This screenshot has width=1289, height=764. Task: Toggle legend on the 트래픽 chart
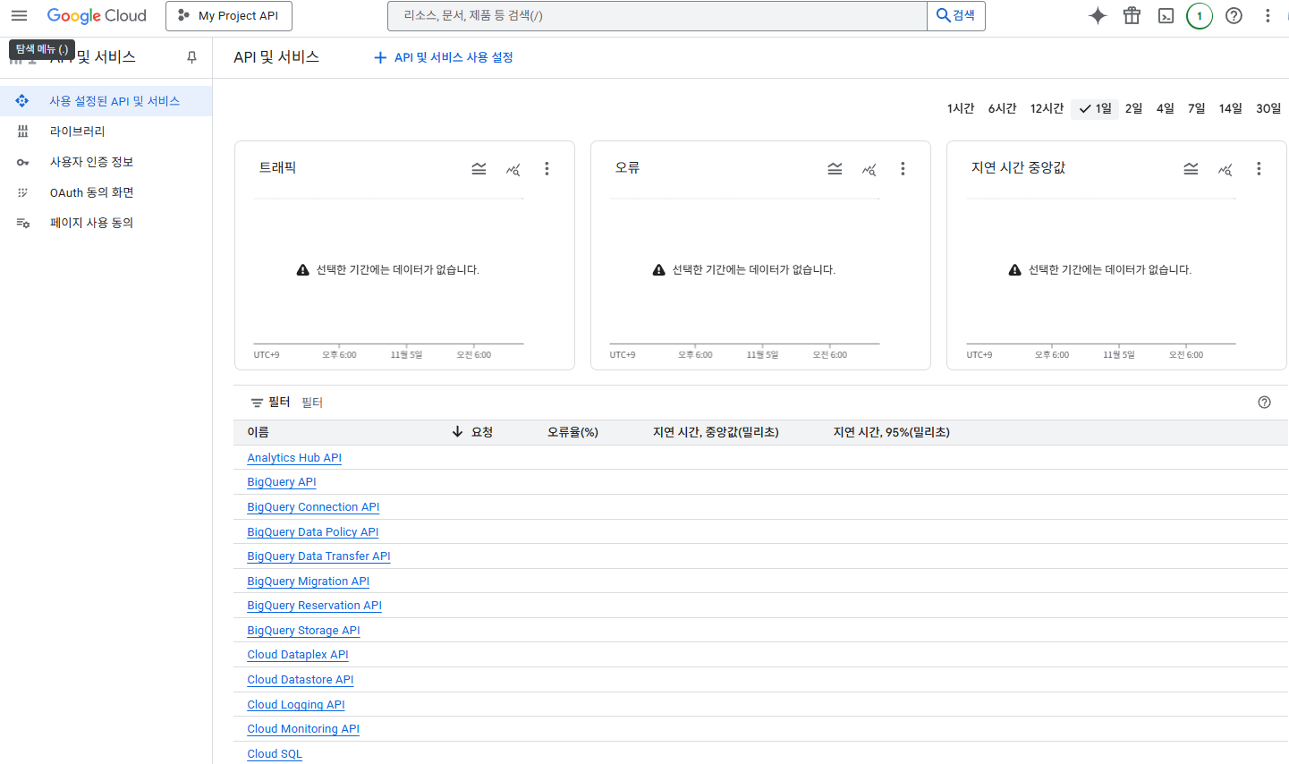tap(479, 168)
